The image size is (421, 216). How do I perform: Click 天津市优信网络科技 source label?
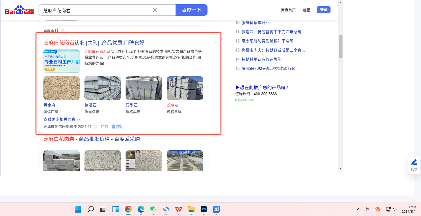[x=60, y=127]
